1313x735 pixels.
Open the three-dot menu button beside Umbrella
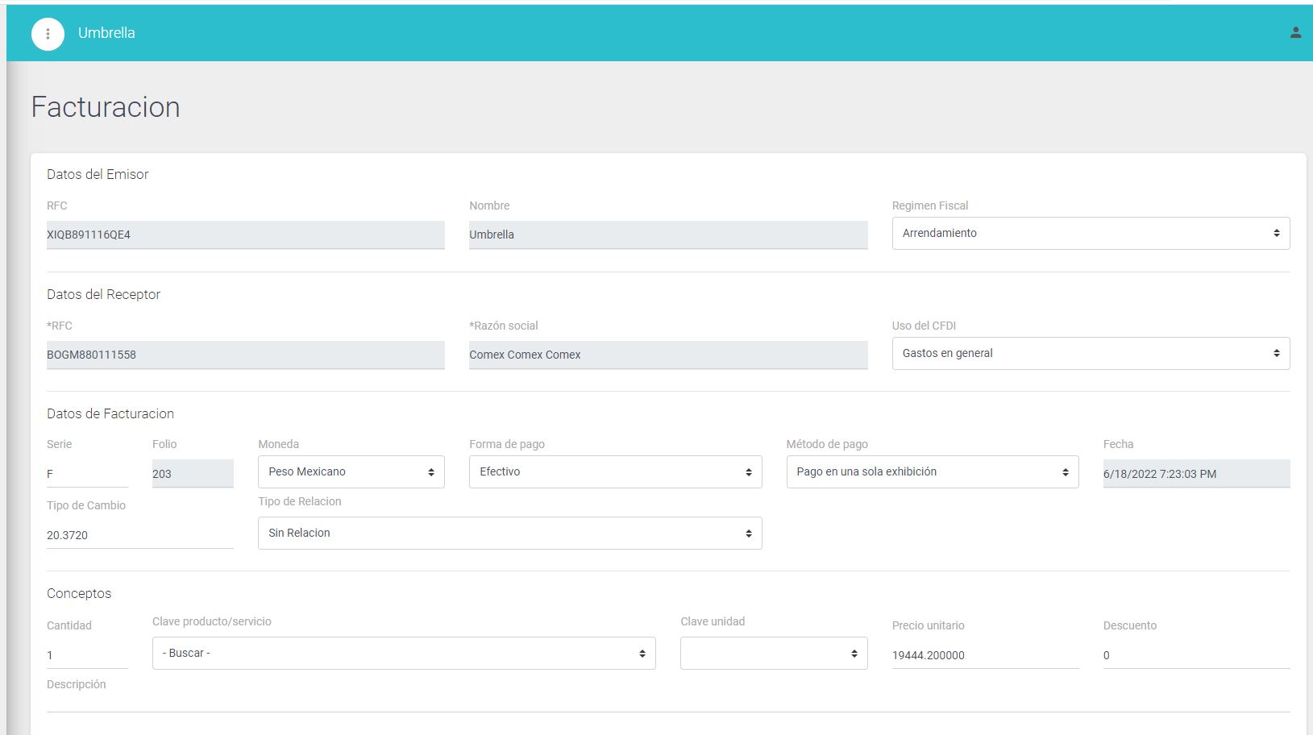click(x=48, y=34)
